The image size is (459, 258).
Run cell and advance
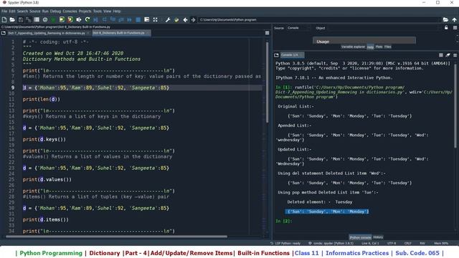[x=70, y=19]
